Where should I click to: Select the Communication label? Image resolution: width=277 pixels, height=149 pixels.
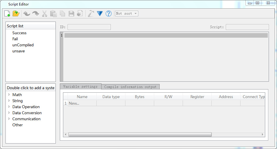click(x=26, y=119)
